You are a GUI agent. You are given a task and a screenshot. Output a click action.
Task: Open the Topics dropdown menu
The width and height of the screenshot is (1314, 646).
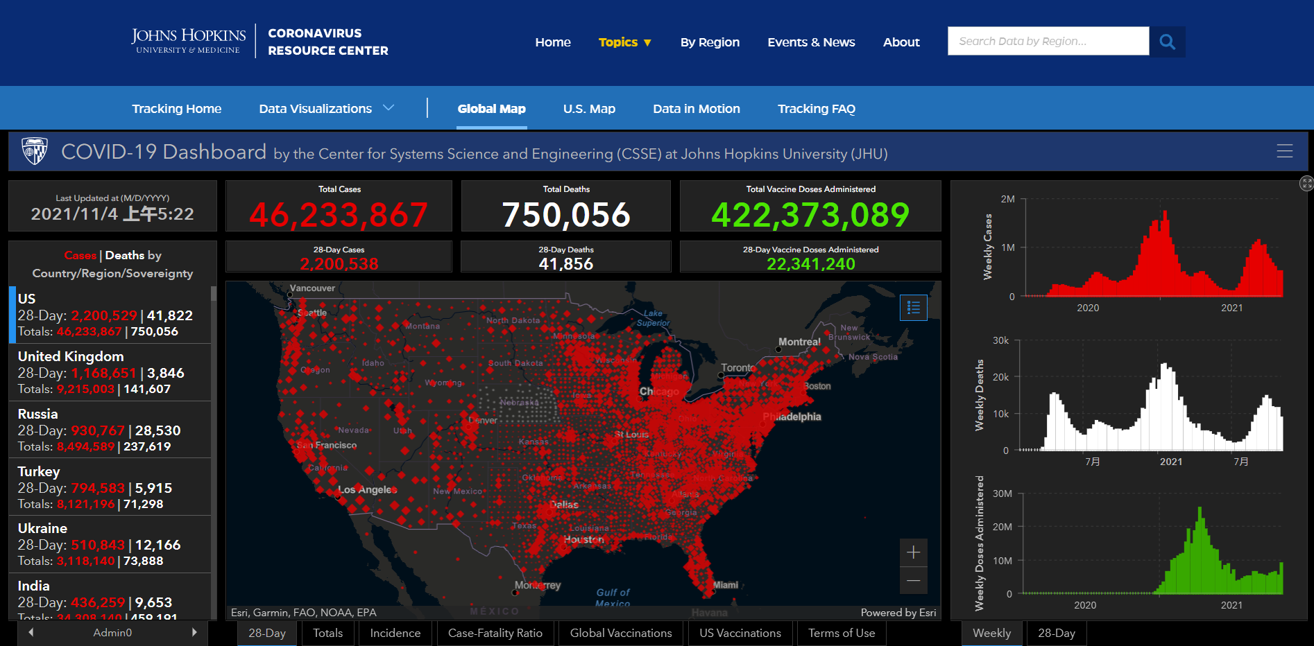tap(625, 42)
